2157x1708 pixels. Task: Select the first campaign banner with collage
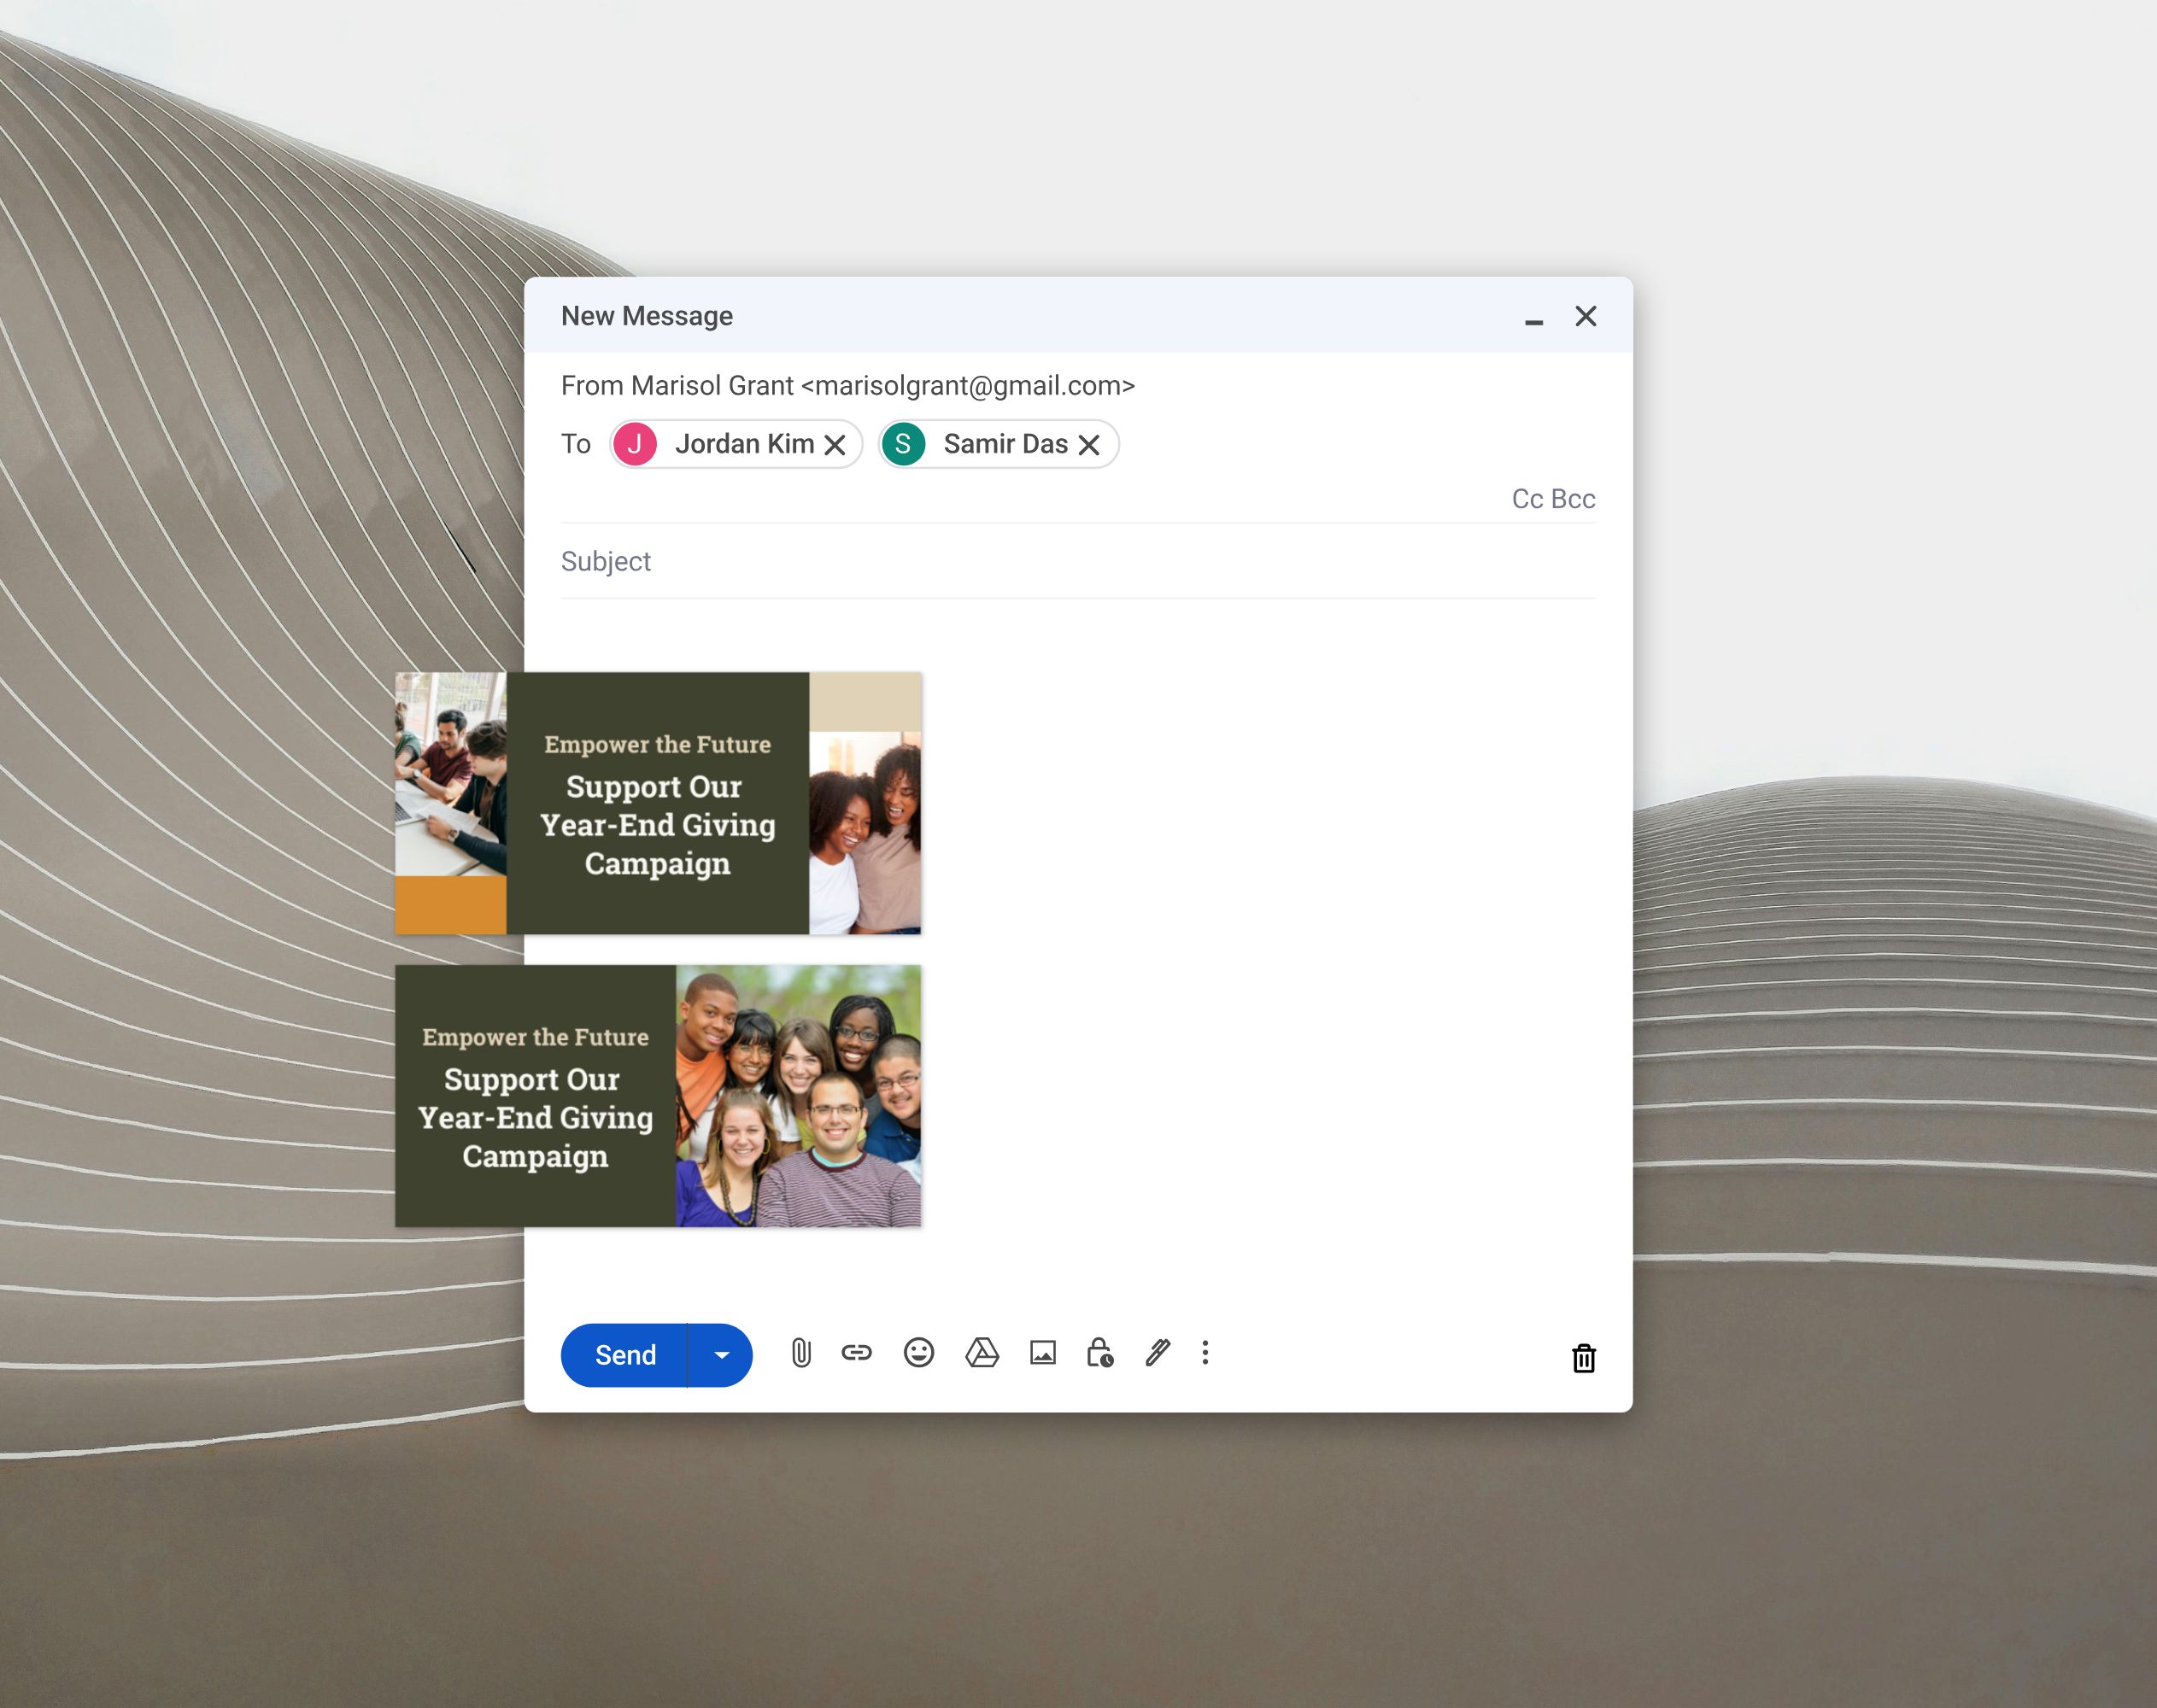[659, 804]
